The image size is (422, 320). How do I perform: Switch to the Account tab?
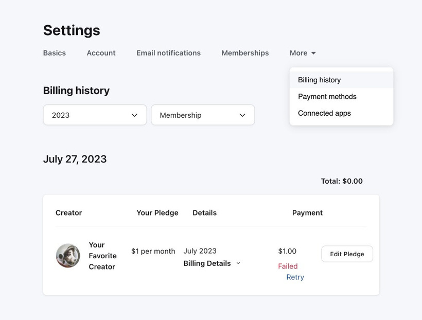101,53
